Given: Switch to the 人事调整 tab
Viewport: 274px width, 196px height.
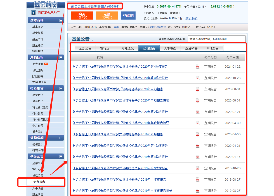Looking at the screenshot, I should point(170,48).
